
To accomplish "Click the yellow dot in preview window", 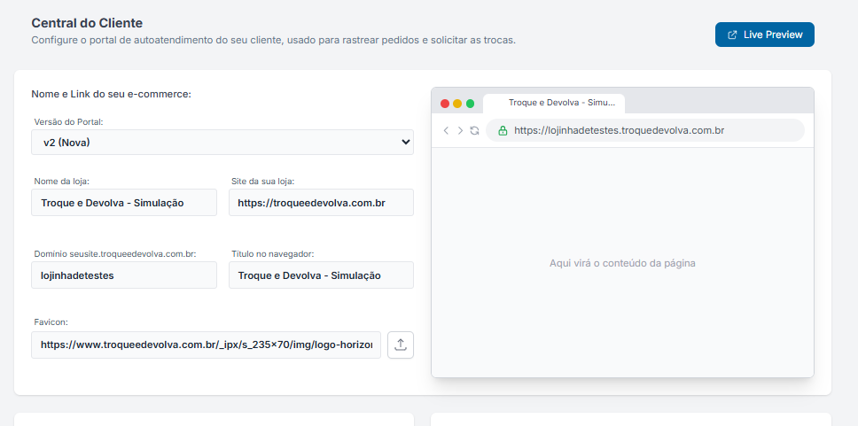I will coord(457,104).
